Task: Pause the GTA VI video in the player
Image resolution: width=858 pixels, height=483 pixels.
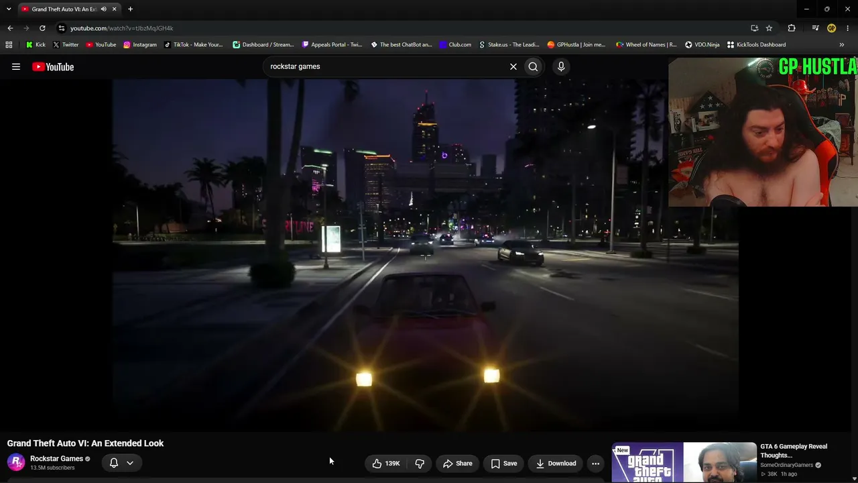Action: click(426, 255)
